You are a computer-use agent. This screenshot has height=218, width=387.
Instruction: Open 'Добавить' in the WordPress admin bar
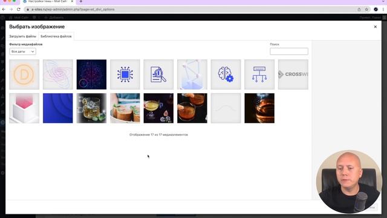54,18
